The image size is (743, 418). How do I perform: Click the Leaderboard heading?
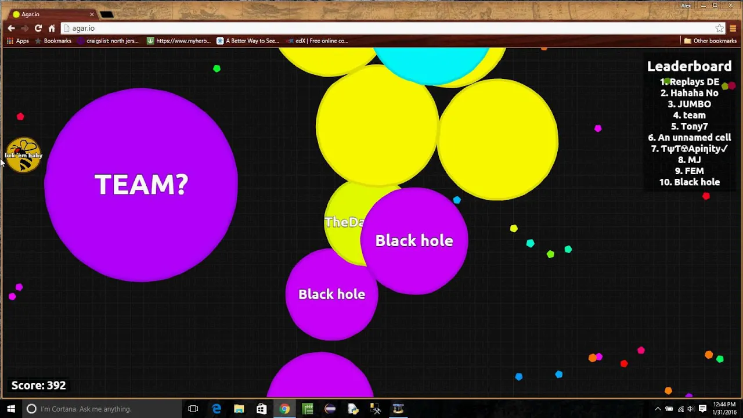[x=690, y=66]
